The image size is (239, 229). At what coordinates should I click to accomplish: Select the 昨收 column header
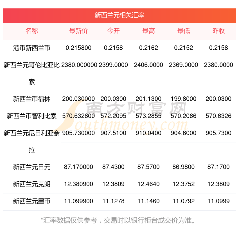(x=218, y=31)
